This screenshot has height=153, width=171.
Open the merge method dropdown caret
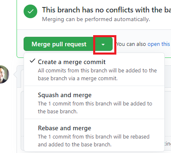(104, 44)
